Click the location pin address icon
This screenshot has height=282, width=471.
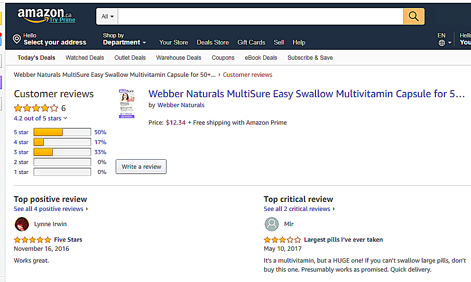17,39
